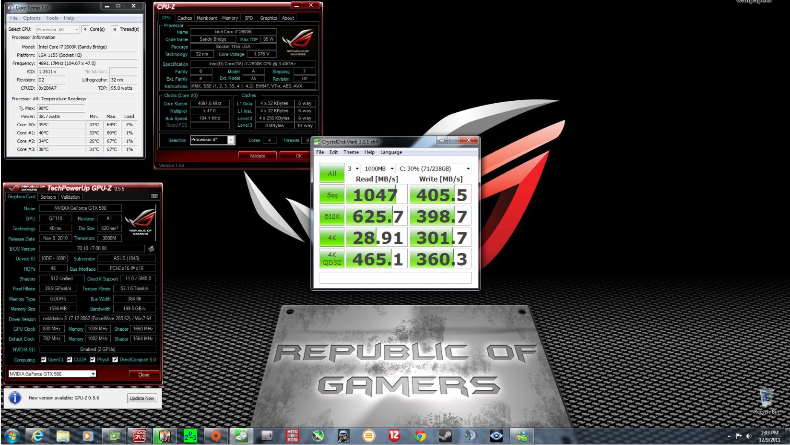Open Core Temp Select CPU dropdown
This screenshot has width=790, height=445.
coord(58,29)
